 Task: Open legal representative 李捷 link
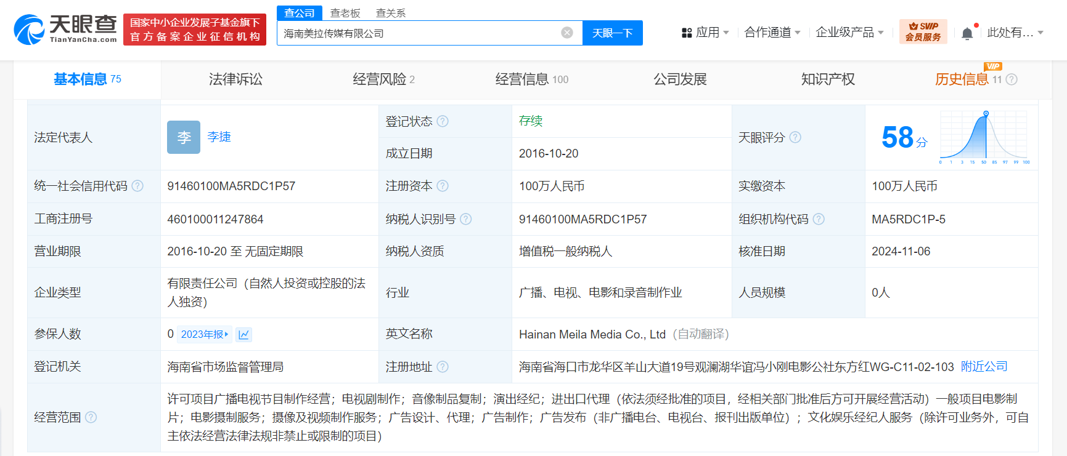click(219, 137)
